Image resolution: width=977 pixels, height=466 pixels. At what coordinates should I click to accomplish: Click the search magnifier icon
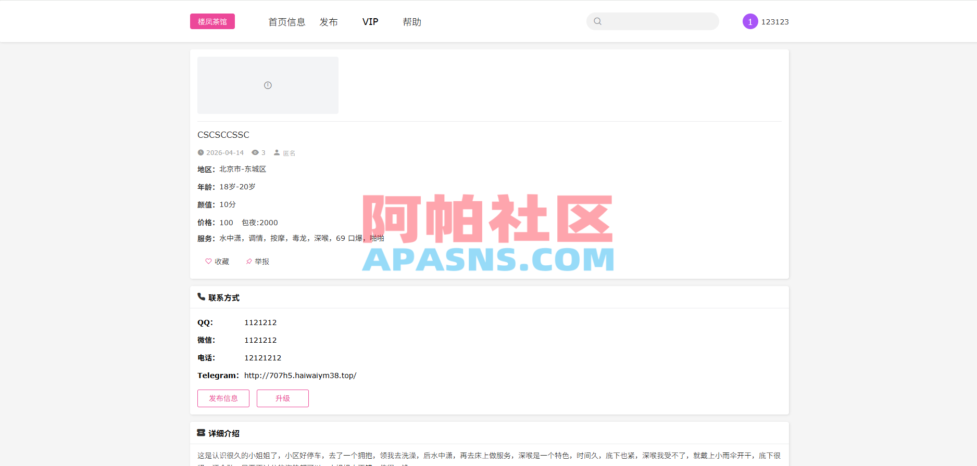point(598,21)
